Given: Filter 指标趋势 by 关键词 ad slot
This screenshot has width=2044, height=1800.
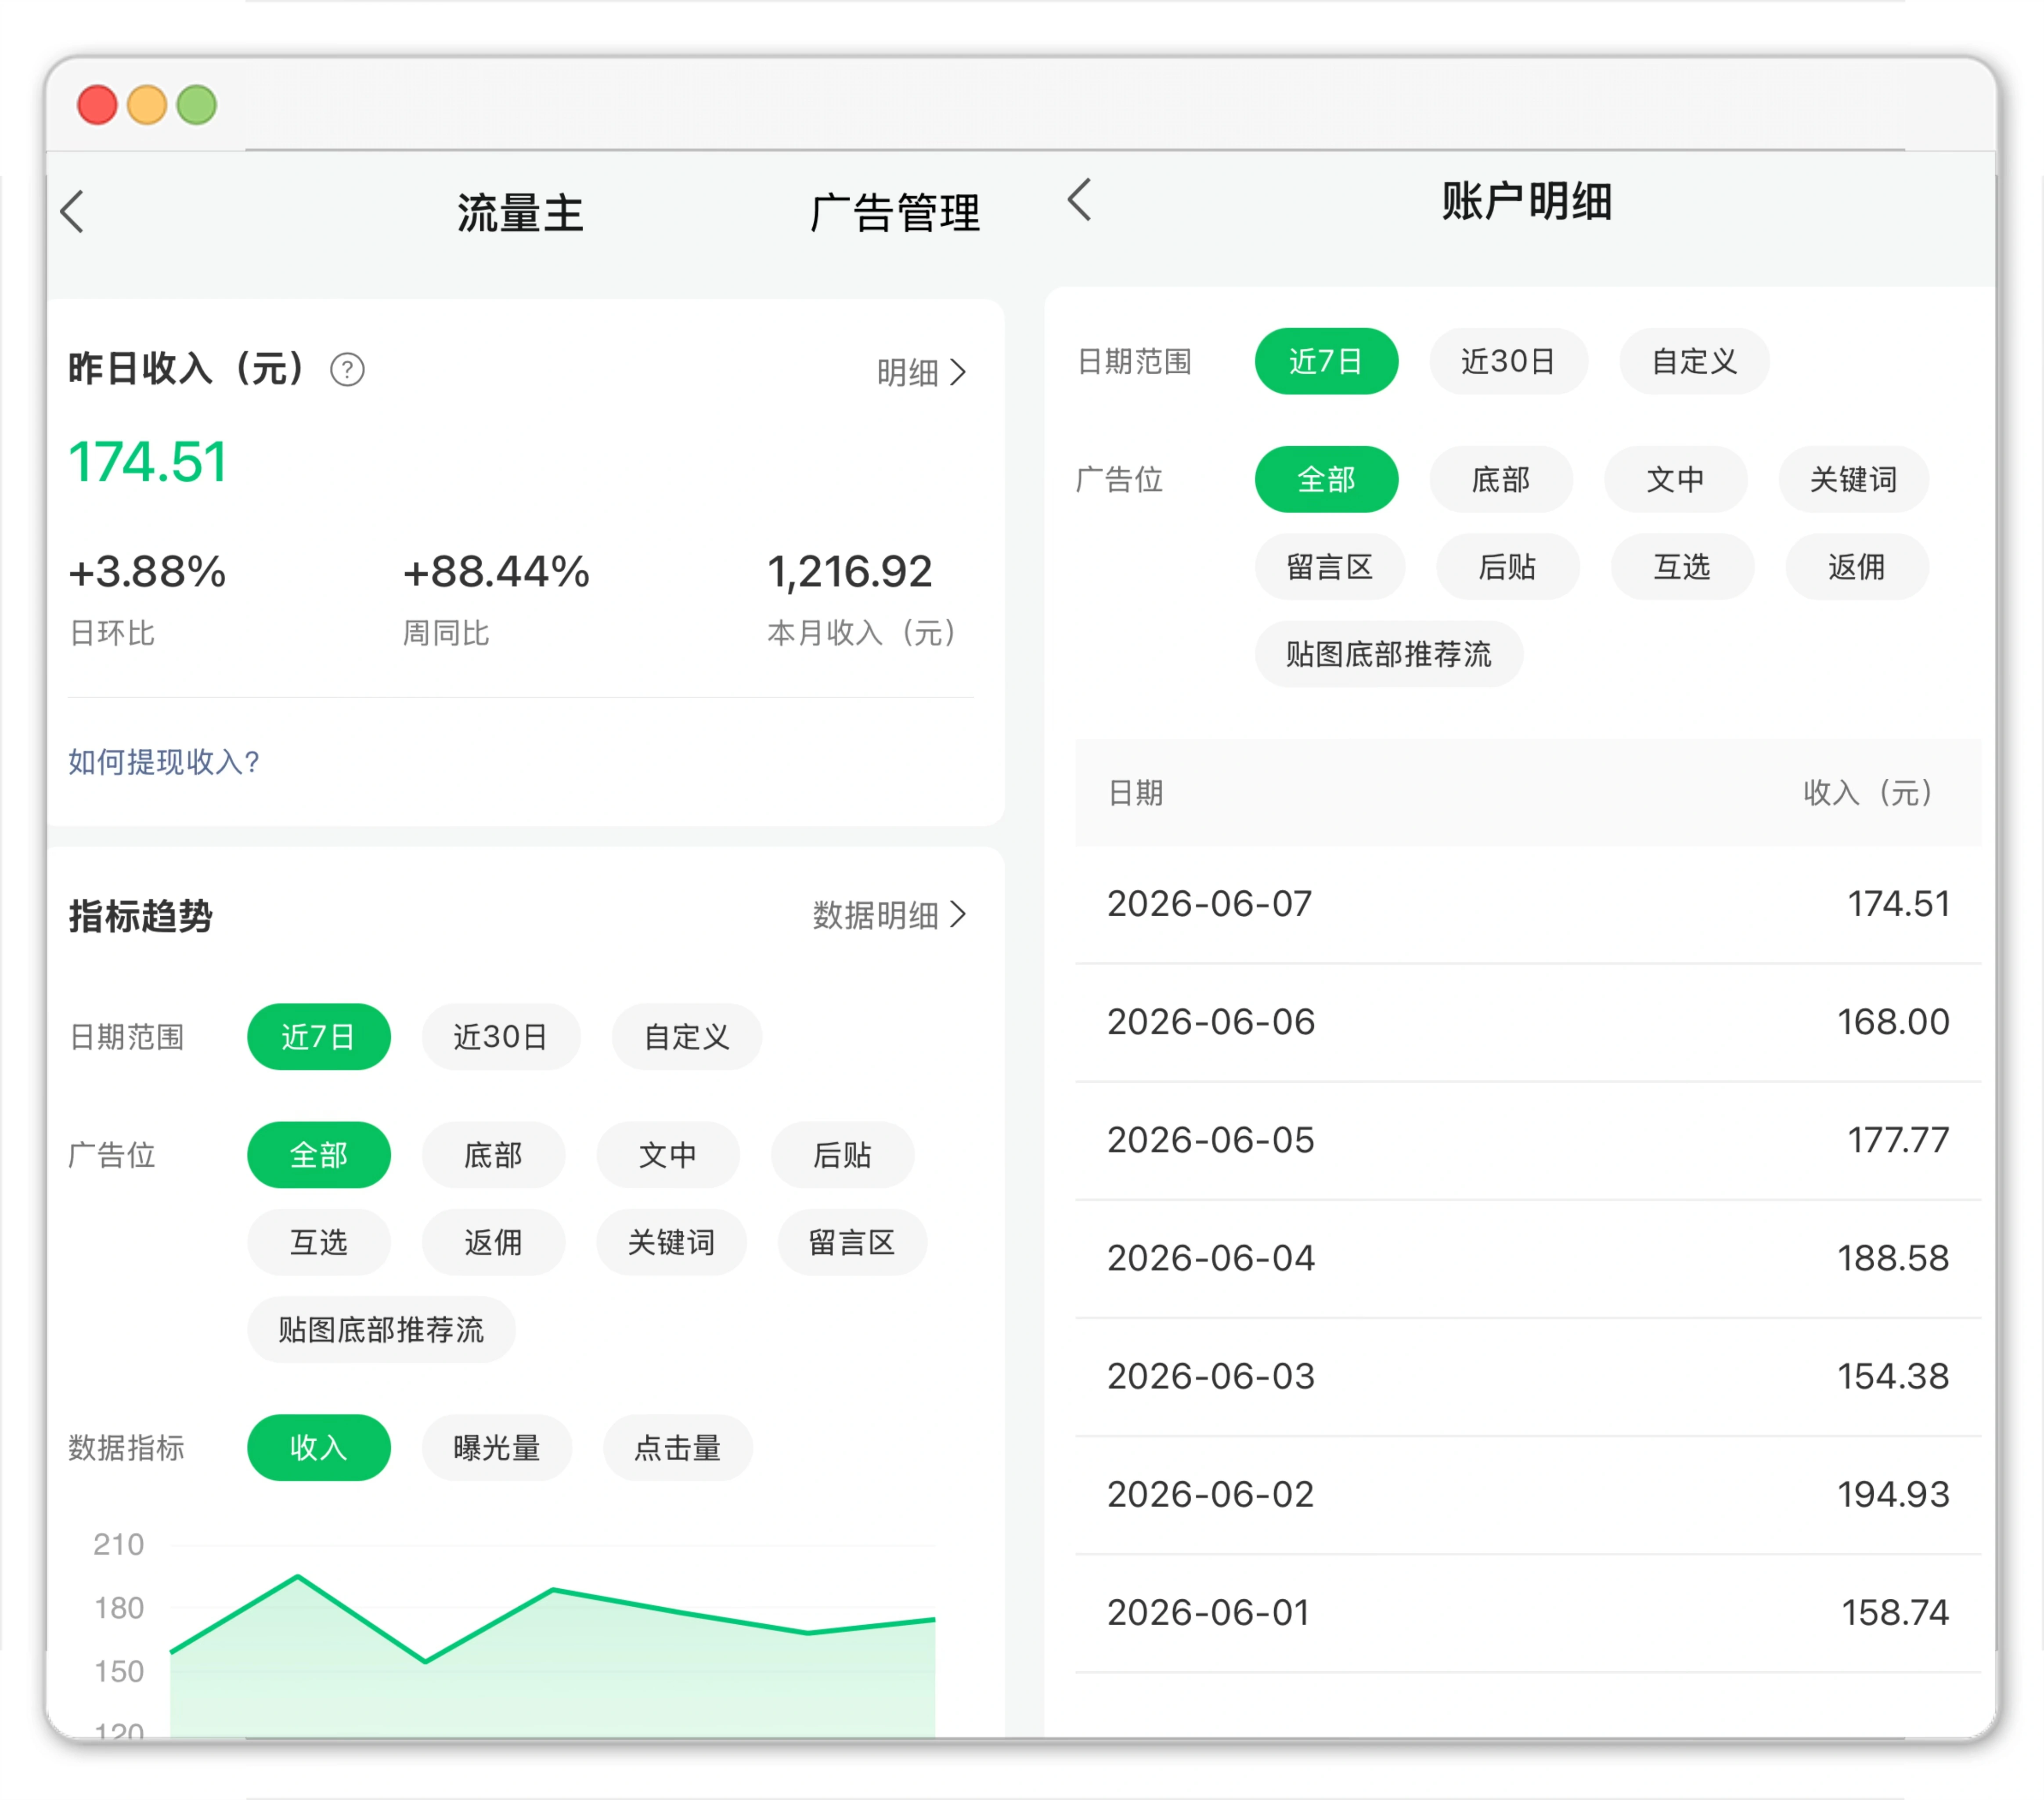Looking at the screenshot, I should [x=672, y=1243].
